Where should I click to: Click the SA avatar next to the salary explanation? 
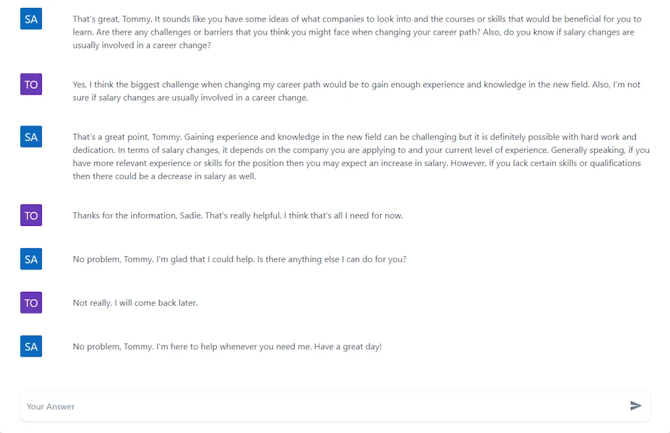(31, 136)
